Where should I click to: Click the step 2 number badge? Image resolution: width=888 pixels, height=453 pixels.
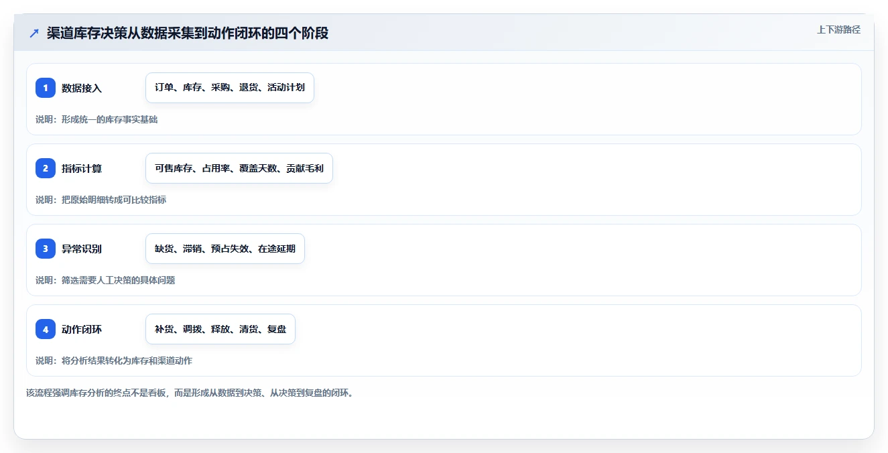coord(46,168)
